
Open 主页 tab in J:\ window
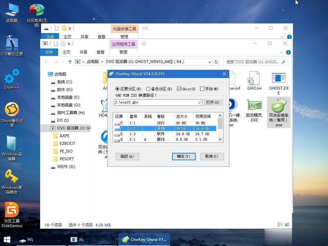click(x=66, y=52)
